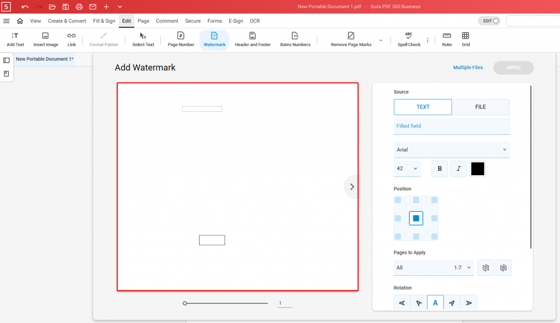This screenshot has width=560, height=323.
Task: Toggle bold for watermark text
Action: (440, 169)
